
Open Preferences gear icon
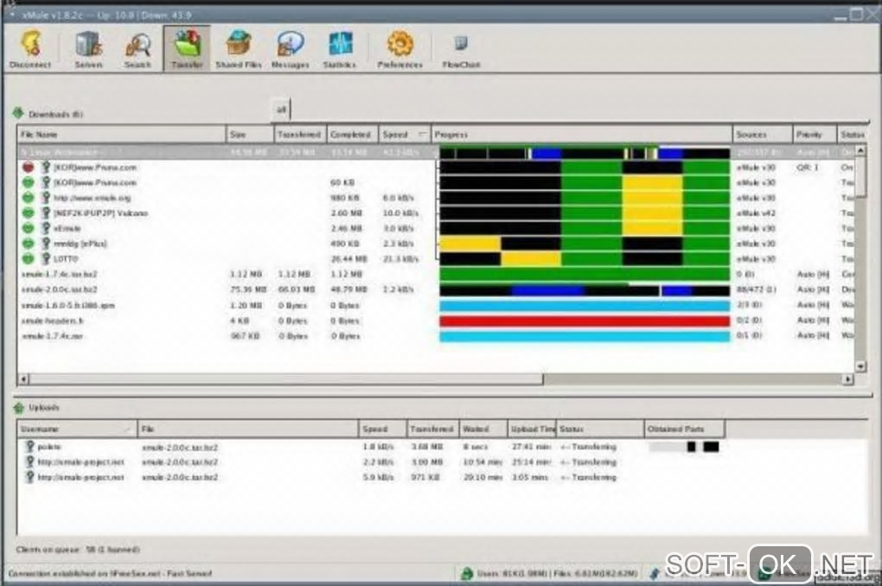(400, 49)
